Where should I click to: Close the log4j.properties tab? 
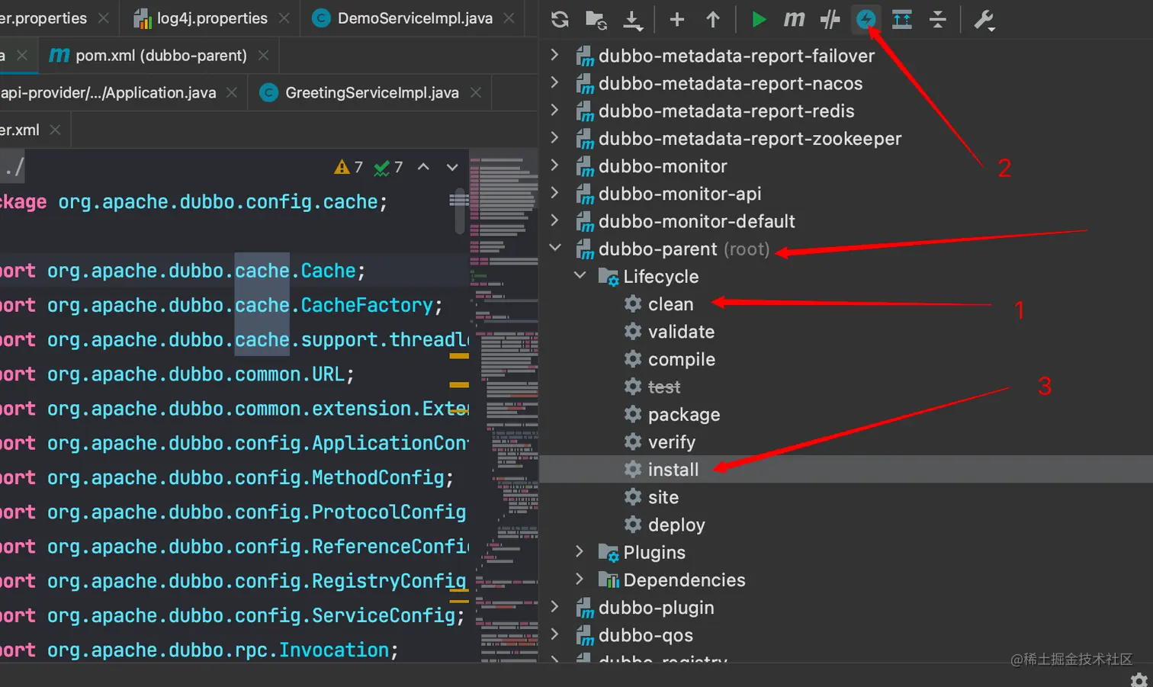point(284,18)
